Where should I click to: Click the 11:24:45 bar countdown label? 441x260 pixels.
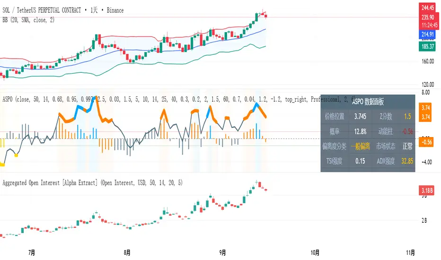coord(430,26)
